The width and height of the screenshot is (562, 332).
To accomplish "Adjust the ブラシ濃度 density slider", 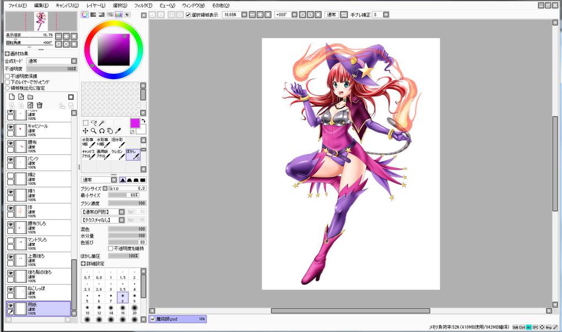I will (x=127, y=203).
